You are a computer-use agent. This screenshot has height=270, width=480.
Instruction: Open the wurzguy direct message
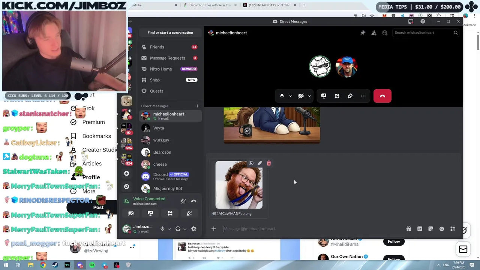pos(170,140)
